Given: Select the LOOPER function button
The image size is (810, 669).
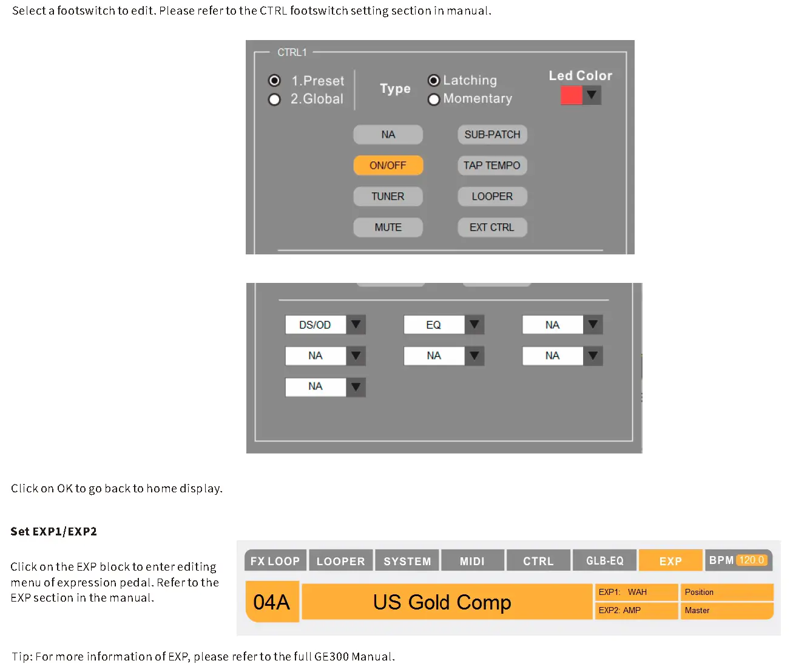Looking at the screenshot, I should coord(492,197).
